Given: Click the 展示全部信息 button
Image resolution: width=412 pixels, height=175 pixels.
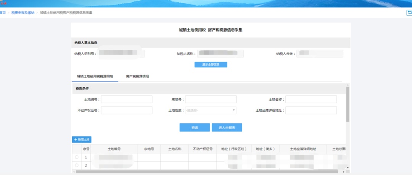Looking at the screenshot, I should (211, 64).
